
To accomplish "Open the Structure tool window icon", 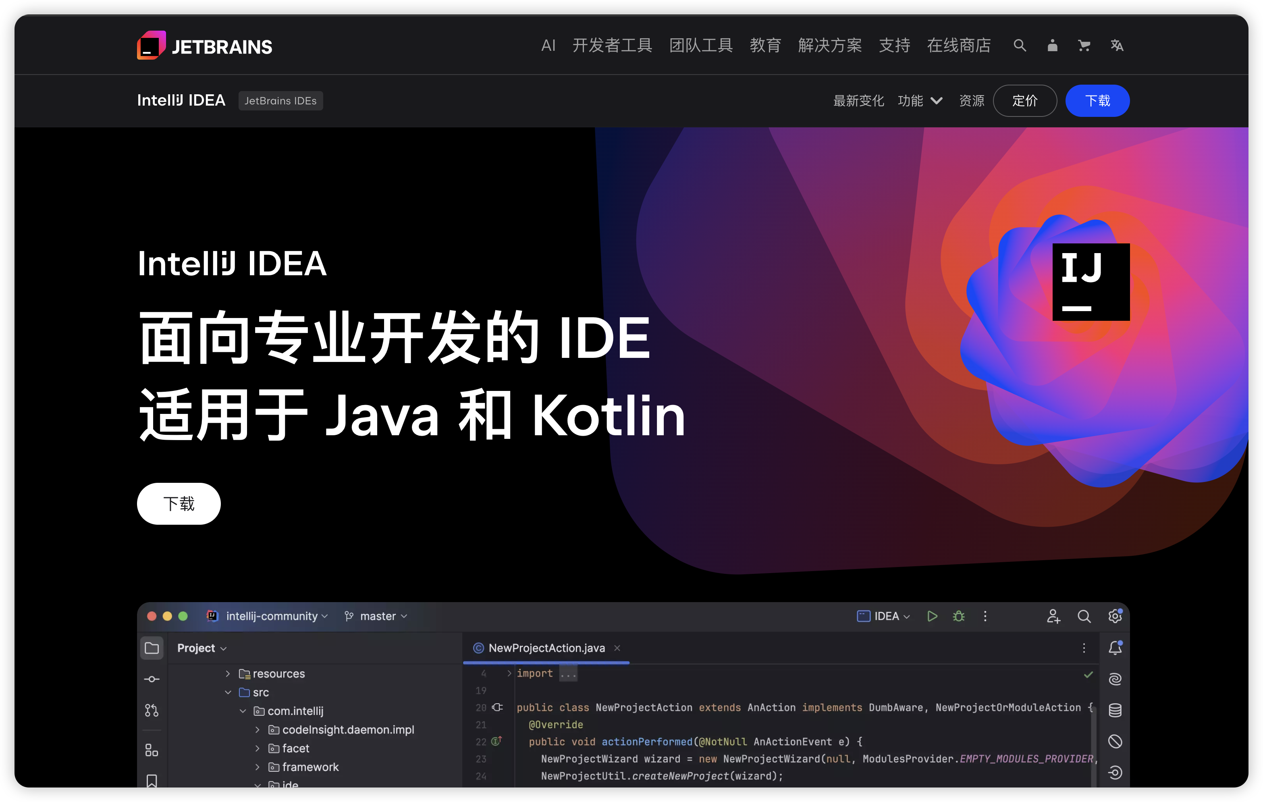I will click(x=152, y=750).
